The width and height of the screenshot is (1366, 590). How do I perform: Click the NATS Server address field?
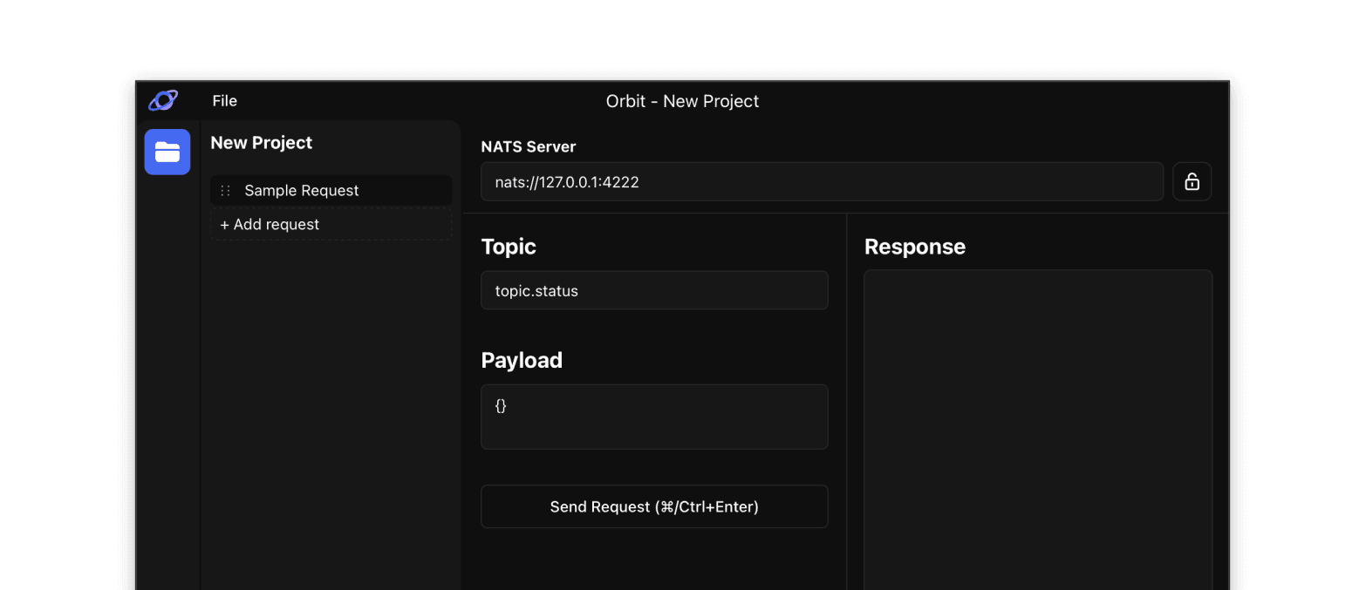coord(821,182)
